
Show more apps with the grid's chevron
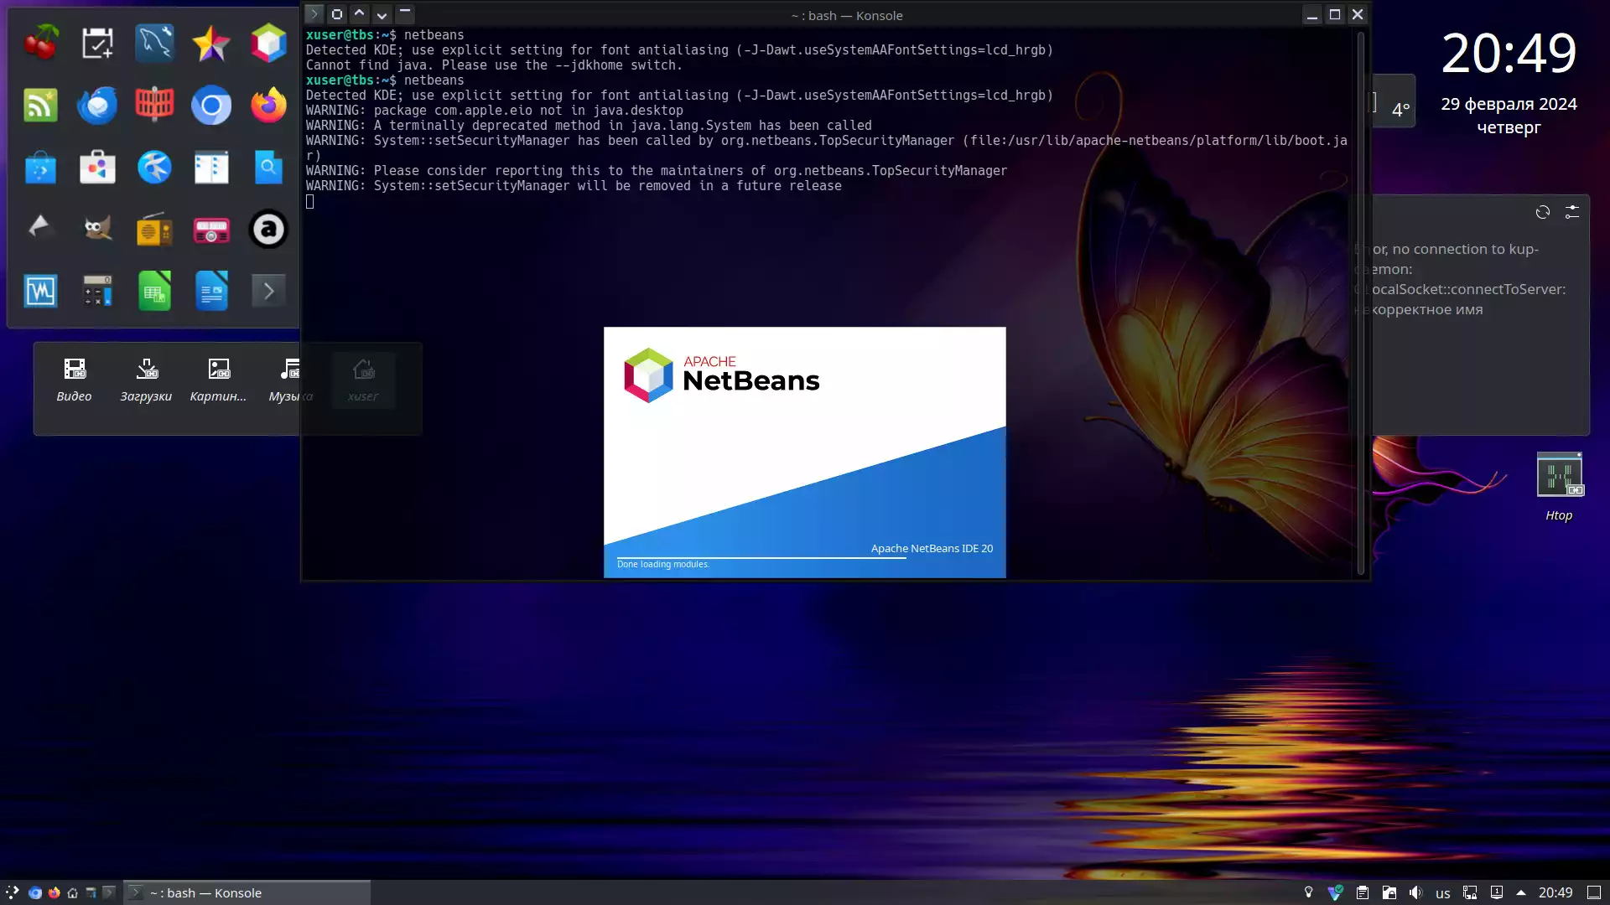point(268,291)
